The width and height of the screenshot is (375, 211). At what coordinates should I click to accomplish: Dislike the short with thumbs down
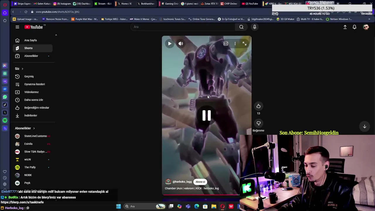(x=258, y=123)
